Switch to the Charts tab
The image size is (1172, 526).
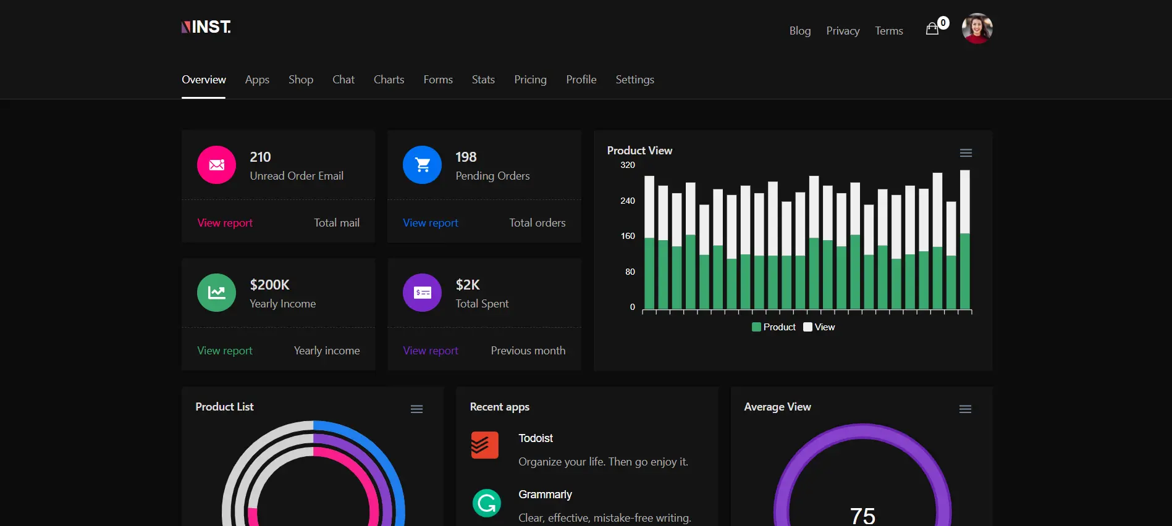tap(389, 80)
